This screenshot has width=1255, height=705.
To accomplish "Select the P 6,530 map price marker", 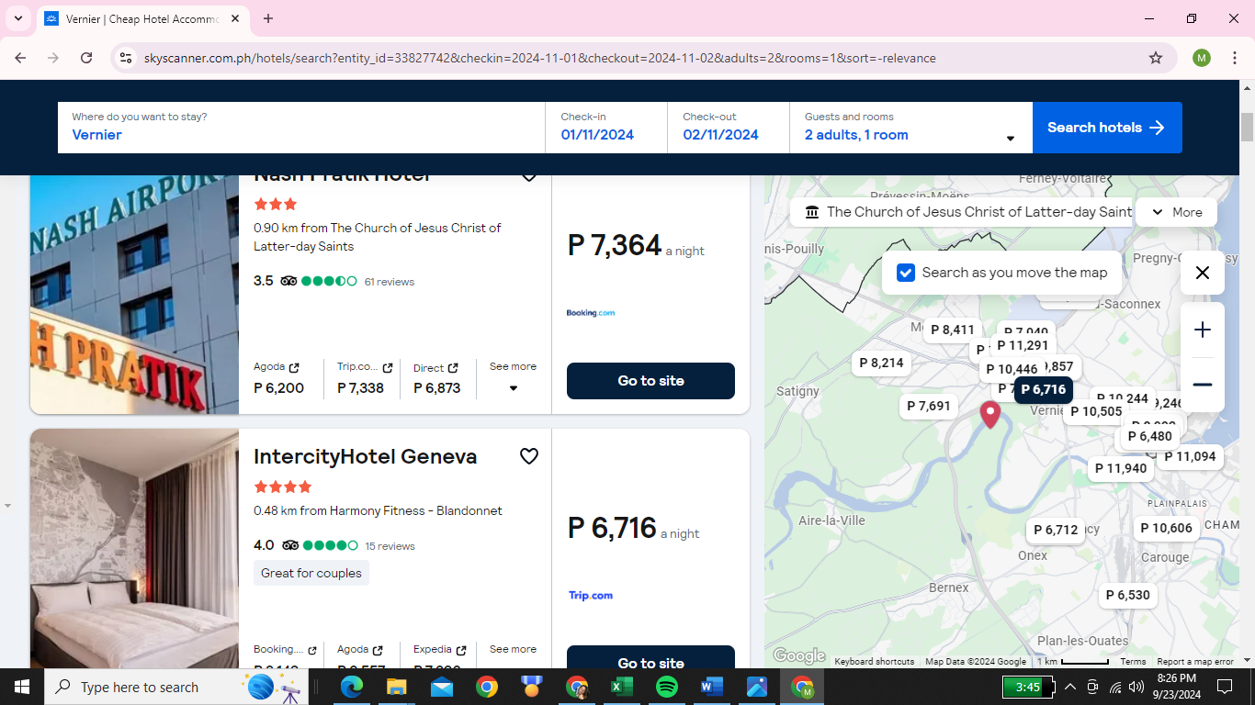I will pyautogui.click(x=1127, y=595).
